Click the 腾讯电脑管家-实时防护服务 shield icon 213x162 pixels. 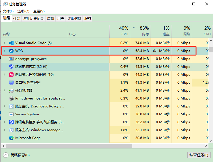click(x=11, y=122)
